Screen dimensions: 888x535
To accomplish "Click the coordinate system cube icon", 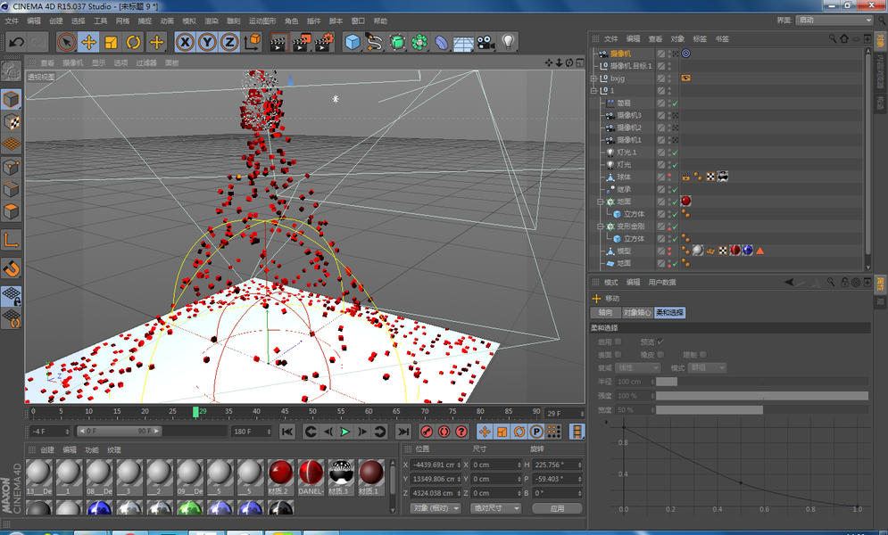I will (x=253, y=43).
